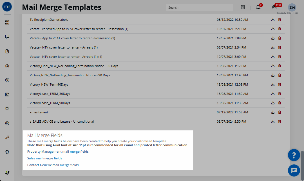The height and width of the screenshot is (181, 304).
Task: Open the BI analytics sidebar icon
Action: pyautogui.click(x=7, y=123)
